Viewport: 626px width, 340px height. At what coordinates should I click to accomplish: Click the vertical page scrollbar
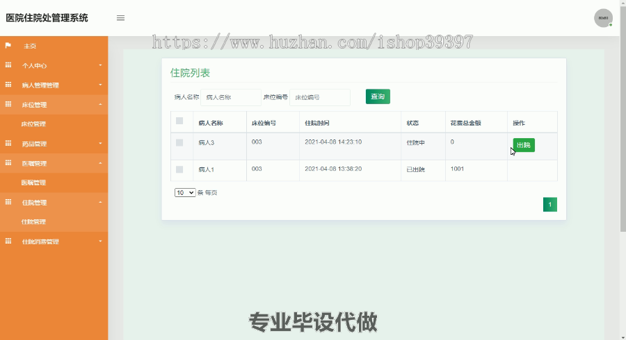click(623, 119)
